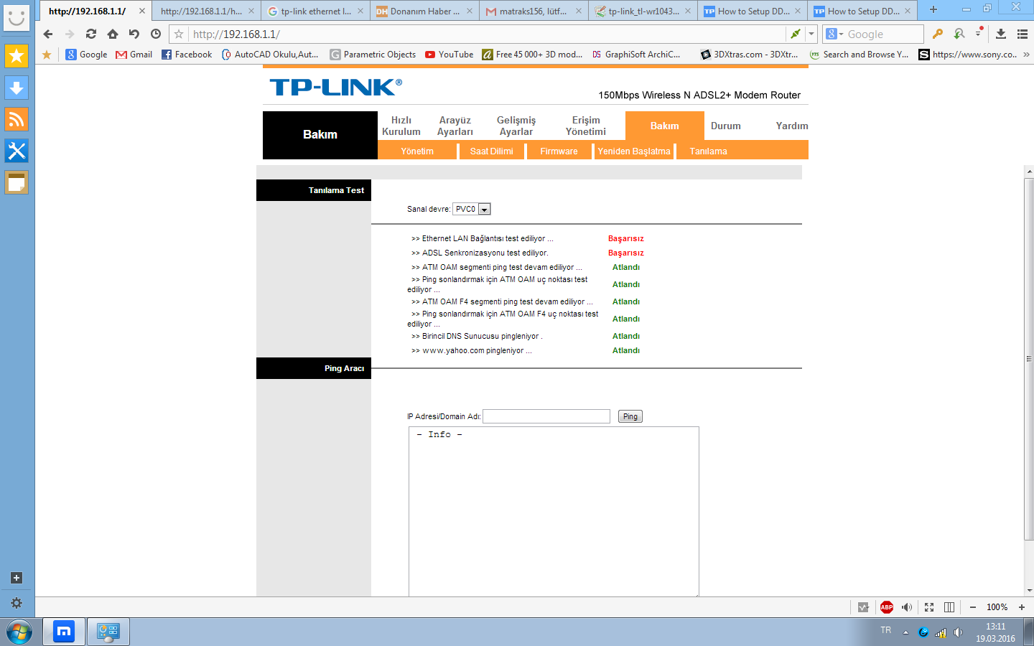Open the Windows Start menu

(x=19, y=632)
